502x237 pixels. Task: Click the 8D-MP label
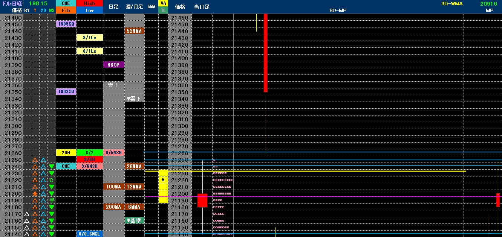click(x=338, y=11)
